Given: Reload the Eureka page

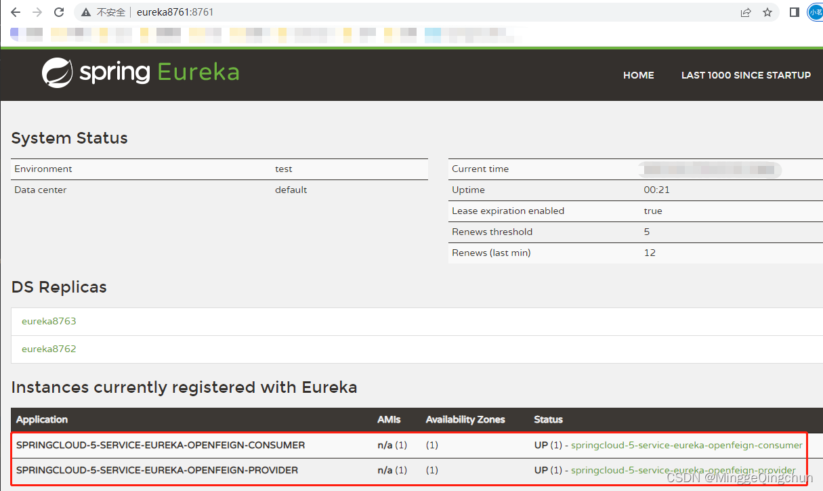Looking at the screenshot, I should click(x=59, y=12).
